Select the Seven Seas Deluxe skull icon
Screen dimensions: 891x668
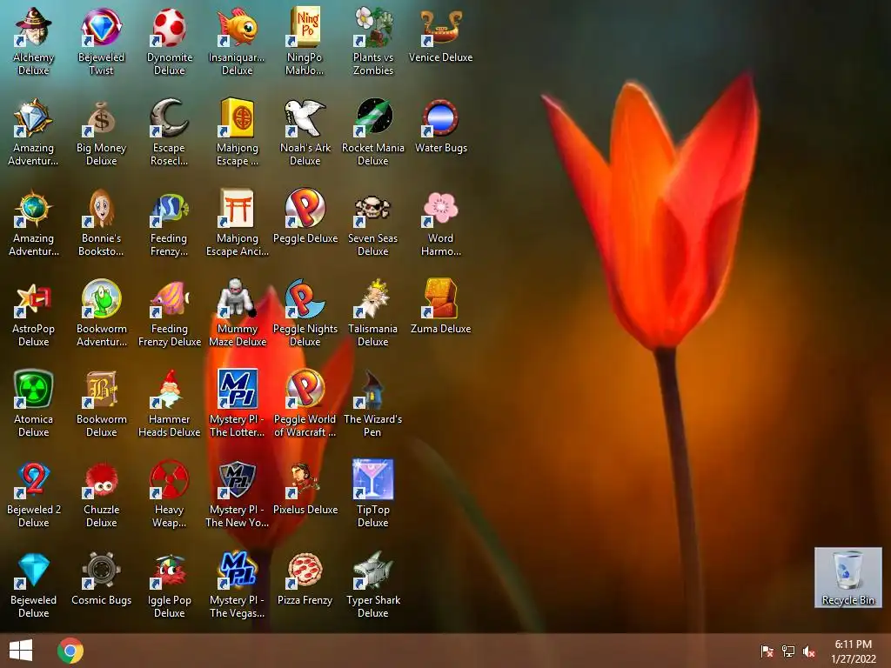tap(372, 208)
